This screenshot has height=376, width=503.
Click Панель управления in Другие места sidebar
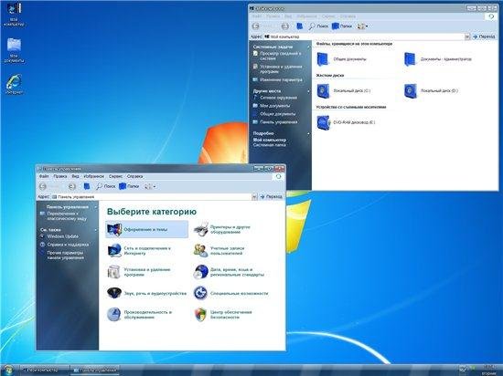point(279,122)
